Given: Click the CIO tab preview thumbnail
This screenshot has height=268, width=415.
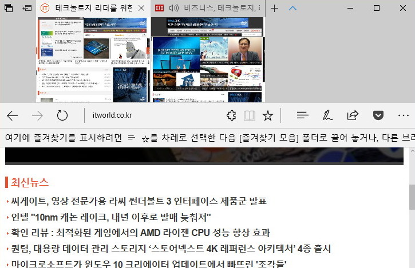Looking at the screenshot, I should point(208,60).
